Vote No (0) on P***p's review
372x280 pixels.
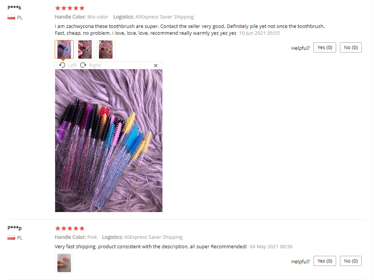(350, 261)
